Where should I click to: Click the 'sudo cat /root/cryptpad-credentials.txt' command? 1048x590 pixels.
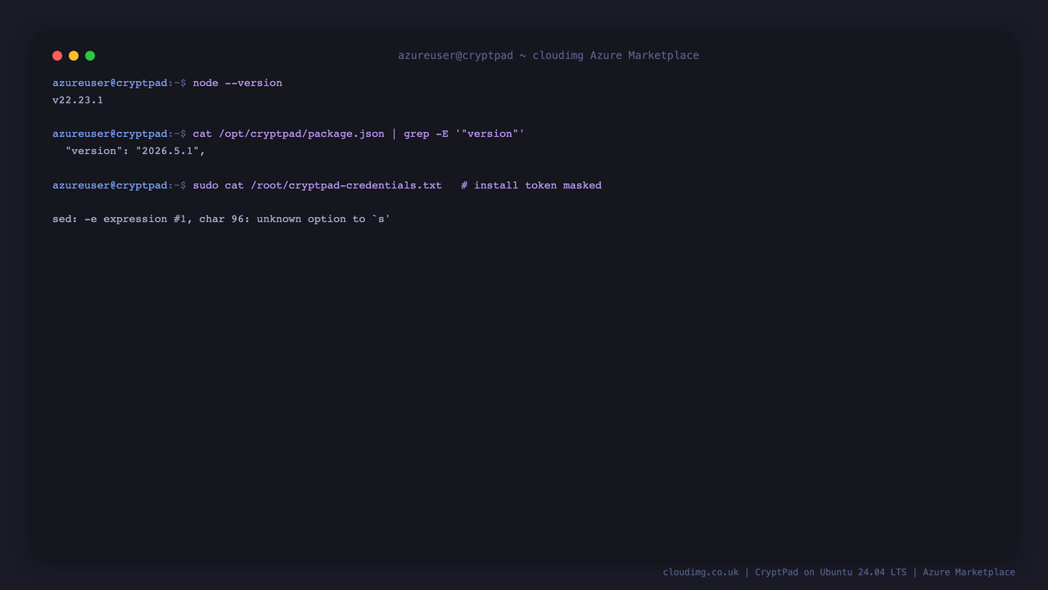(x=318, y=185)
